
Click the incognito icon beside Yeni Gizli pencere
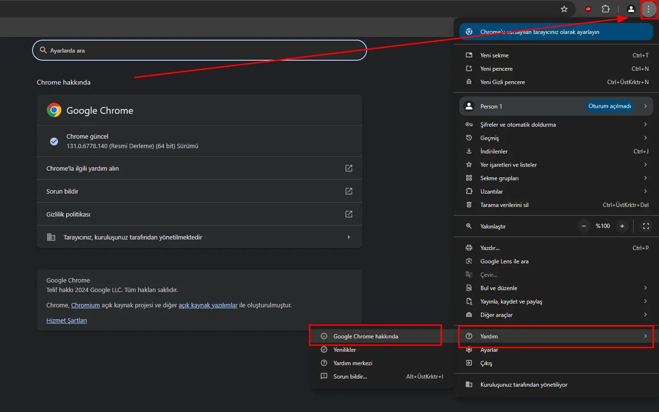(x=469, y=82)
